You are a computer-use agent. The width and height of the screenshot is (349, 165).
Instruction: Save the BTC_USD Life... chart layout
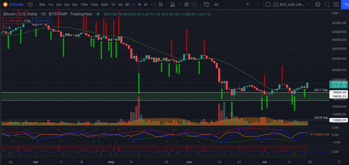click(289, 5)
